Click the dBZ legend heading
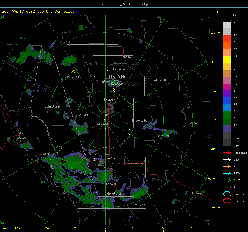 (x=234, y=15)
